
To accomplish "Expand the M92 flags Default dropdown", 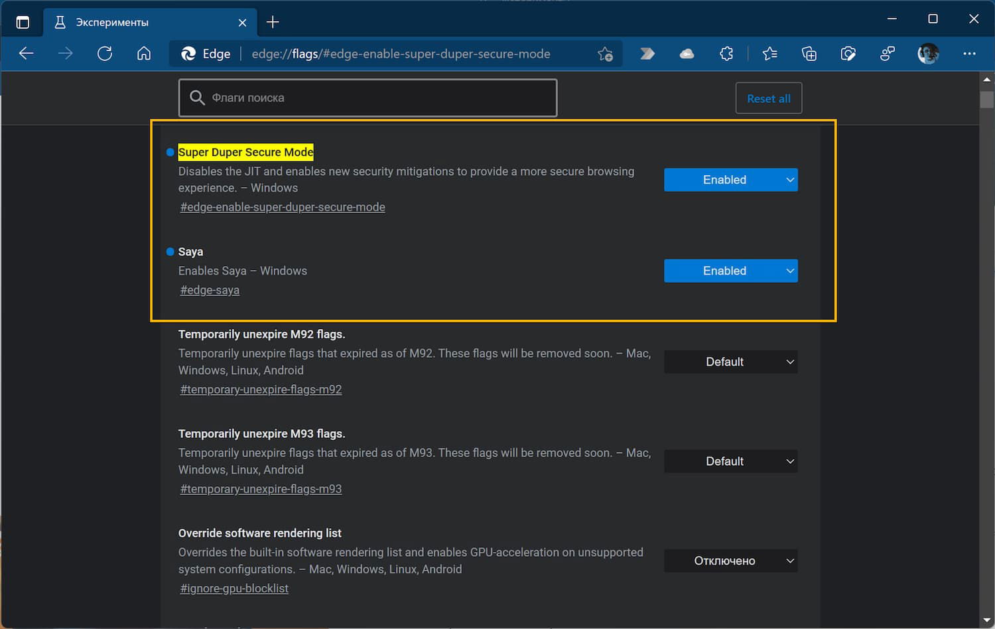I will (x=730, y=362).
